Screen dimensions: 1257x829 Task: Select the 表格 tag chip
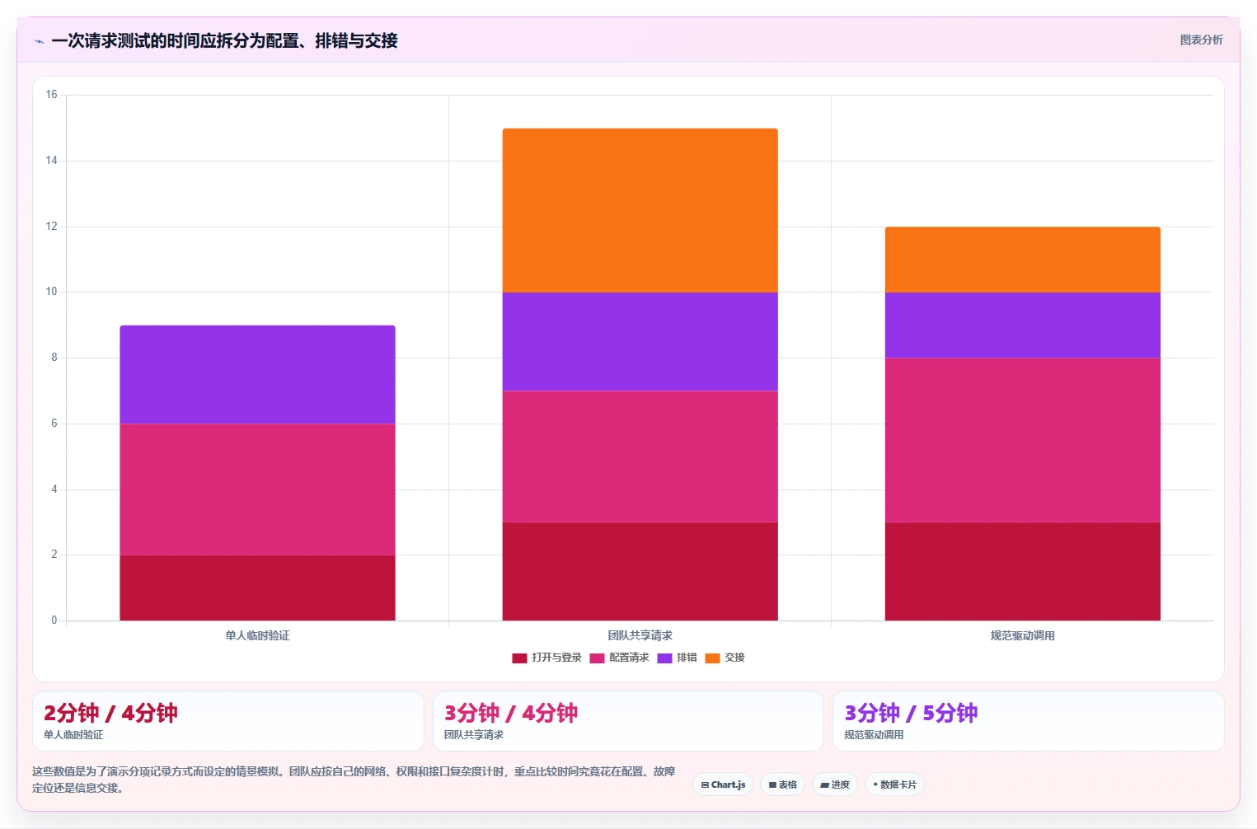pyautogui.click(x=782, y=785)
